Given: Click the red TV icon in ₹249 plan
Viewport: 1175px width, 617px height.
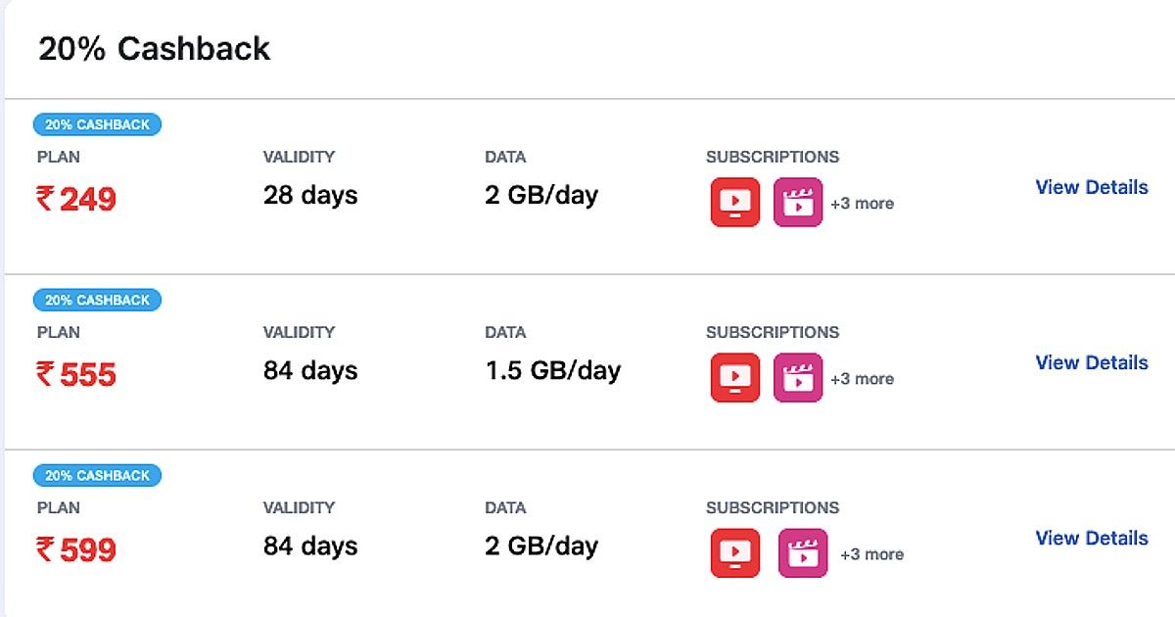Looking at the screenshot, I should [x=734, y=202].
